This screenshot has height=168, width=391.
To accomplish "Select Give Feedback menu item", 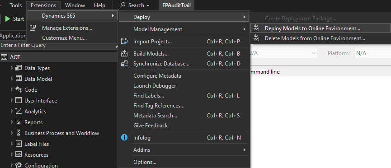I will click(184, 126).
